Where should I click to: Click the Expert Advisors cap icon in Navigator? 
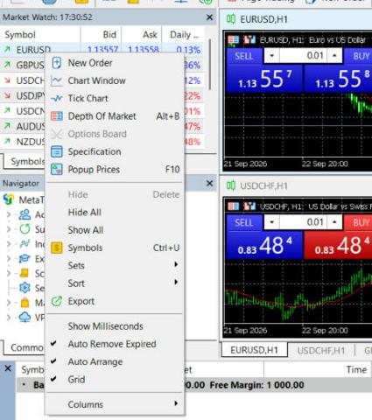25,258
